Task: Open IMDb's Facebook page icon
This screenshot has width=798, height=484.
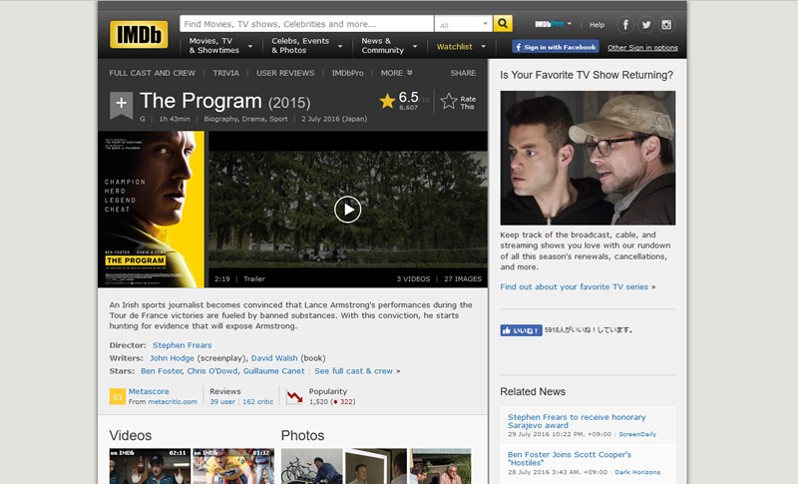Action: [625, 24]
